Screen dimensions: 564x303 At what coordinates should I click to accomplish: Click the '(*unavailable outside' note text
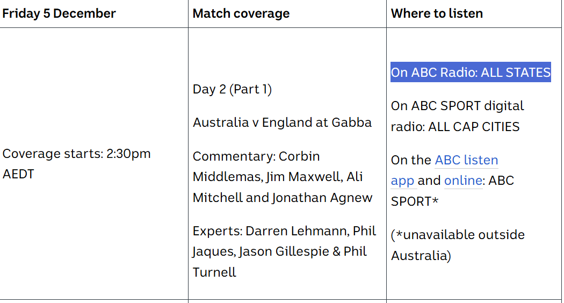[458, 235]
